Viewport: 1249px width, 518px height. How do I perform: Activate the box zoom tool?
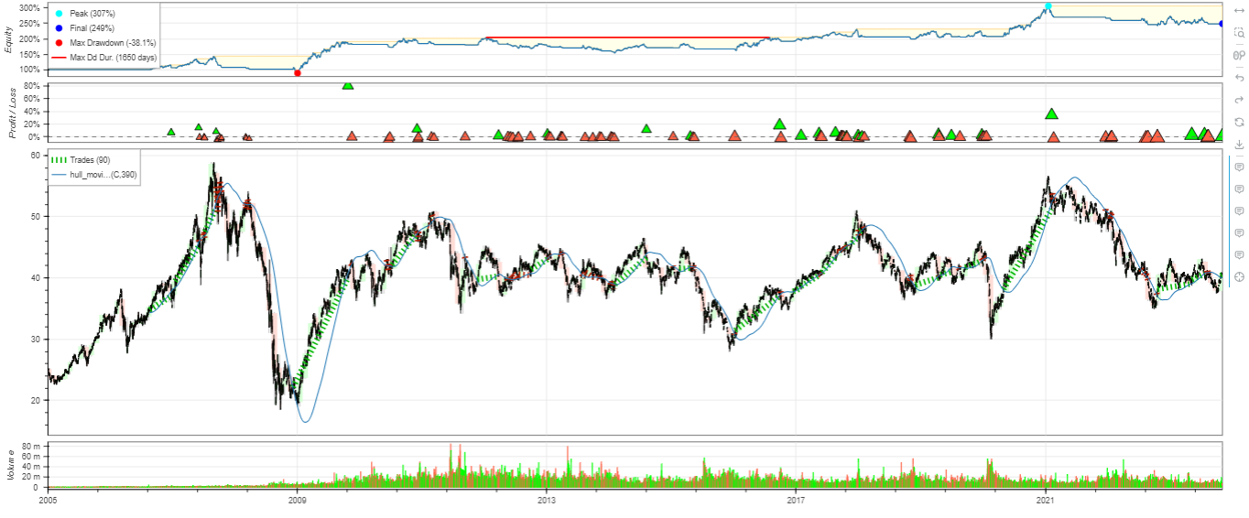[1240, 32]
